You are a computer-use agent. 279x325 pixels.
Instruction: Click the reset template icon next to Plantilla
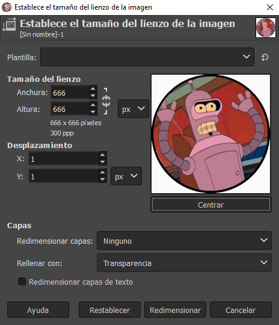tap(265, 57)
